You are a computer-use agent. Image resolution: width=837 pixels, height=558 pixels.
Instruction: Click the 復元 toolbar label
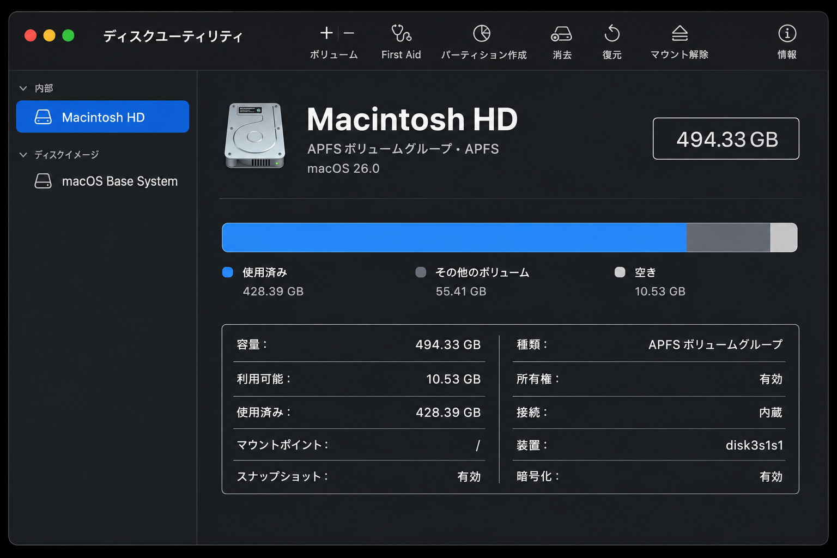(612, 54)
